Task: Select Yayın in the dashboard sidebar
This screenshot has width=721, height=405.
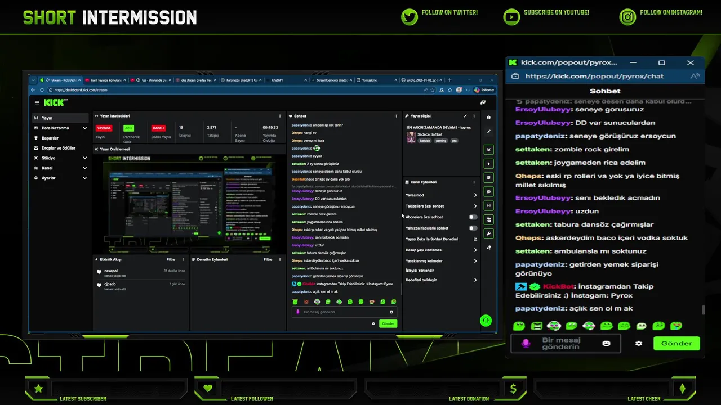Action: click(60, 118)
